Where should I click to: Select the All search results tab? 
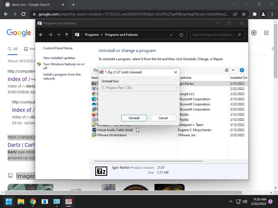pos(12,49)
